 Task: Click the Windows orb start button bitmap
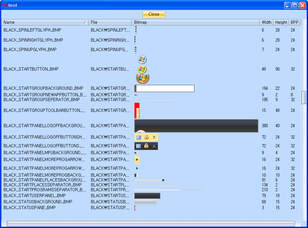(x=142, y=69)
